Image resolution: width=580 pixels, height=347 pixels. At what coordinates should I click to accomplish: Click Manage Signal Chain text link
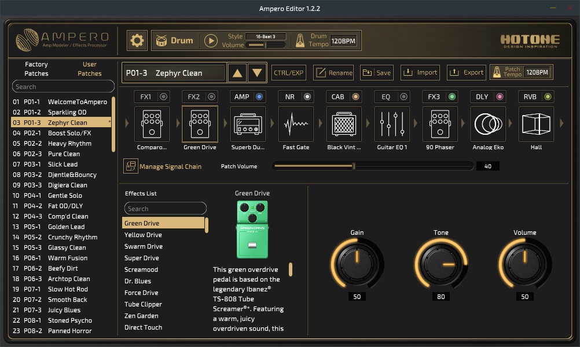coord(171,167)
